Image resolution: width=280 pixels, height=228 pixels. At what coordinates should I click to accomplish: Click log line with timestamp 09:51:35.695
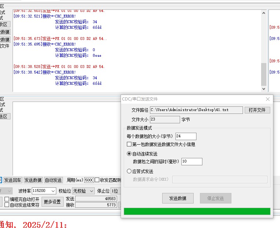tap(45, 44)
